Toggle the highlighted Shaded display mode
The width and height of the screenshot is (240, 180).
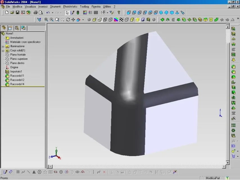(x=138, y=20)
